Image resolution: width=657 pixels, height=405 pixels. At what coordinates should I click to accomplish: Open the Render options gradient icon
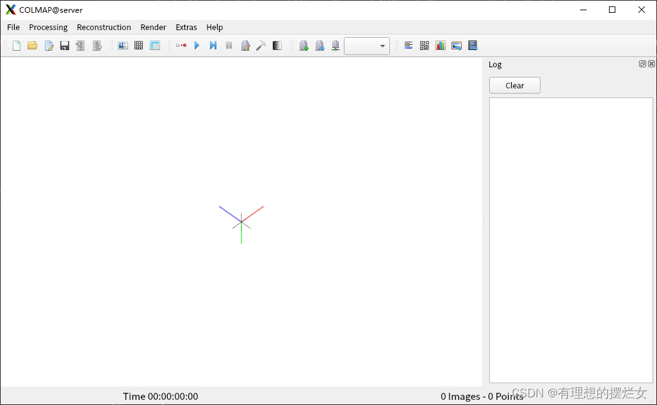click(276, 45)
